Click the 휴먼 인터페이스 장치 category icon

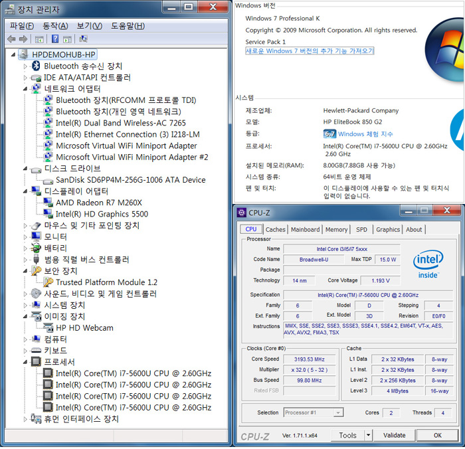click(36, 418)
